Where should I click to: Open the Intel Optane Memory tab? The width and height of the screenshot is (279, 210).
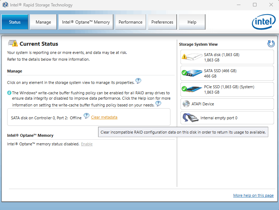tap(86, 22)
